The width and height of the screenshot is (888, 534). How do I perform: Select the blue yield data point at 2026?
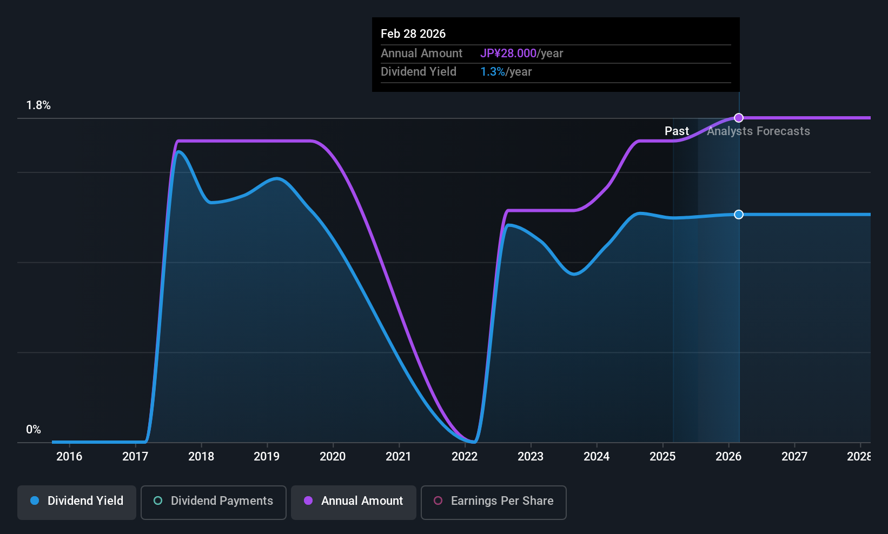(739, 215)
